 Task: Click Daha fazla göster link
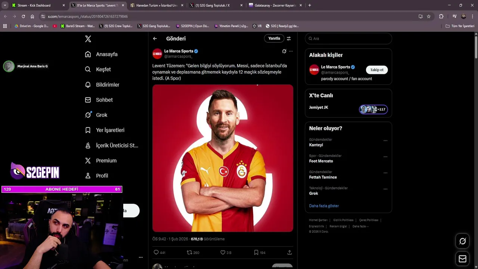coord(324,206)
